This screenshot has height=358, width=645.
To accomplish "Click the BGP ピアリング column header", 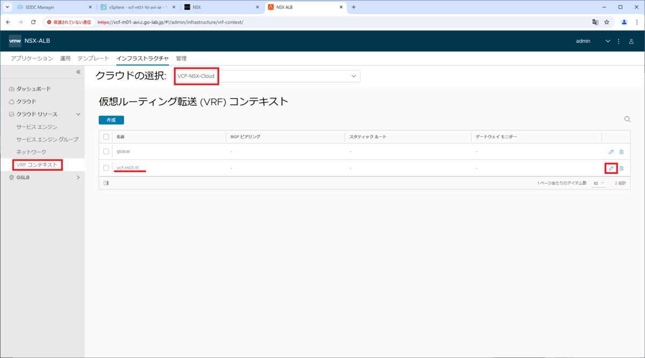I will click(x=245, y=137).
